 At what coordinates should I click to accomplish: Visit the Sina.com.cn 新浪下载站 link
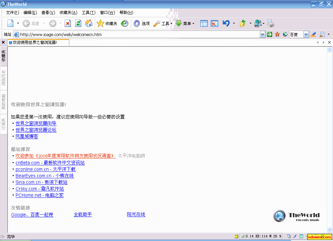point(41,182)
